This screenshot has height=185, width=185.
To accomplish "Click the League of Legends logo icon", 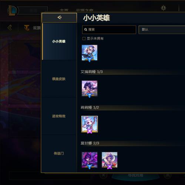I will click(12, 10).
